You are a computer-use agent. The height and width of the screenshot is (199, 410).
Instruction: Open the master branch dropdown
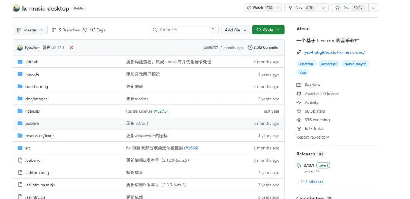[30, 30]
